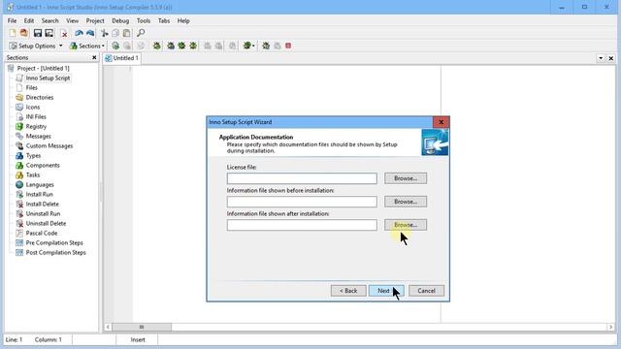Select Components section in tree
Screen dimensions: 621x349
(43, 165)
